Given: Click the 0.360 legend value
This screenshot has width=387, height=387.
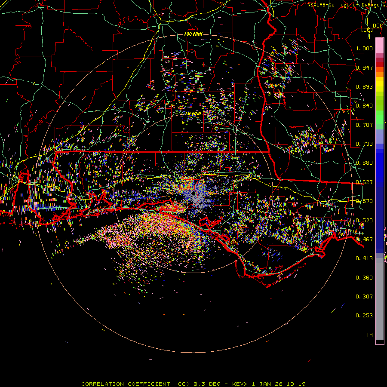Looking at the screenshot, I should coord(364,278).
